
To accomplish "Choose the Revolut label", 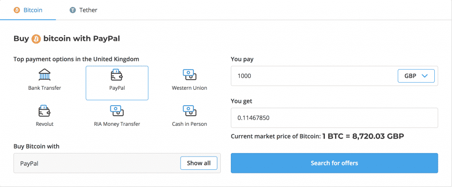I will point(45,124).
